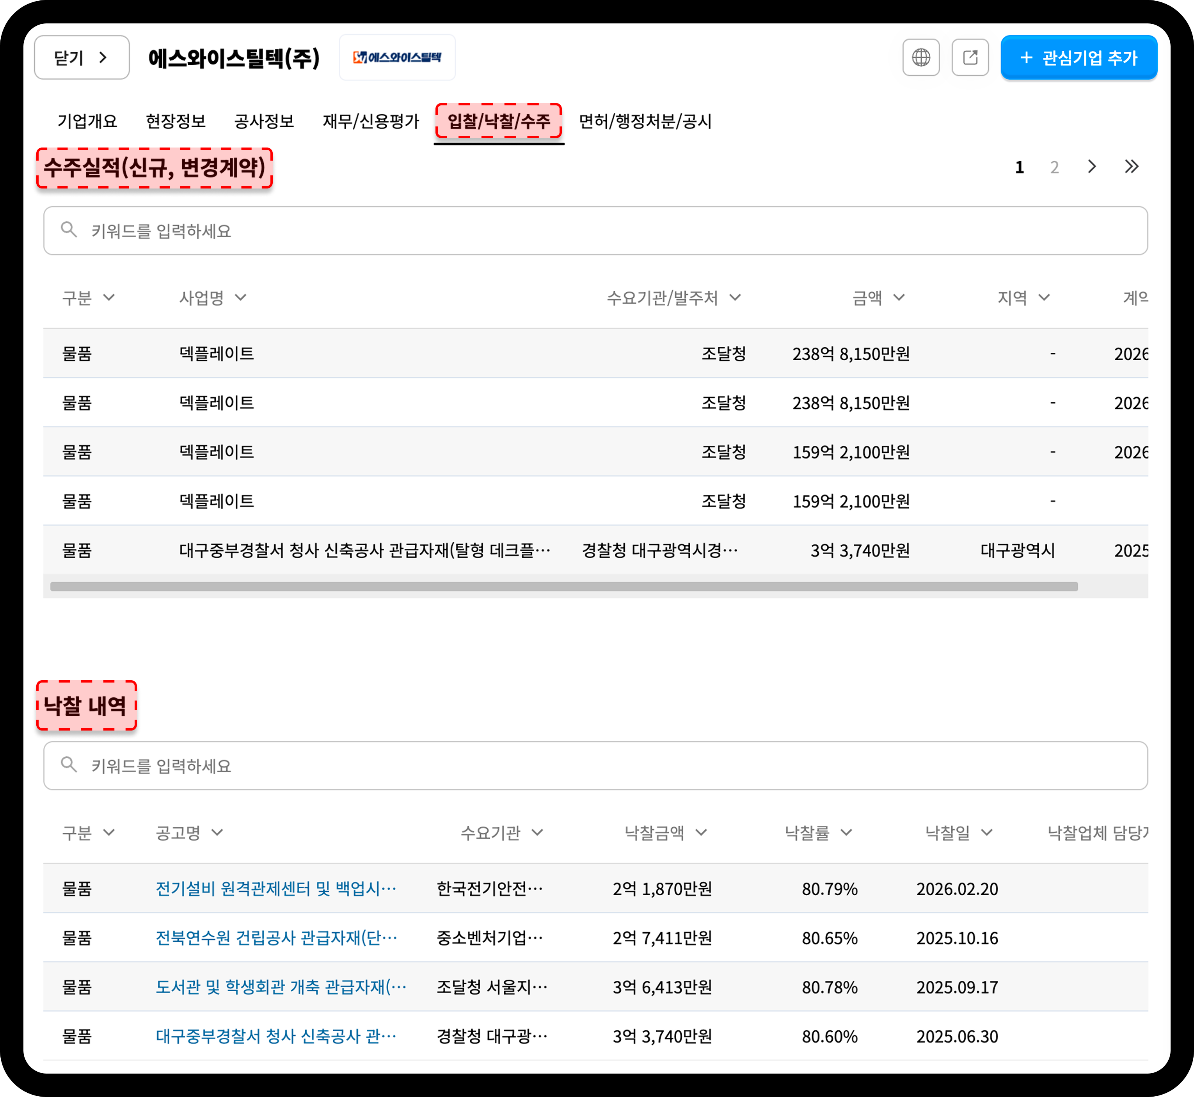Switch to 기업개요 tab
The width and height of the screenshot is (1194, 1097).
point(87,121)
